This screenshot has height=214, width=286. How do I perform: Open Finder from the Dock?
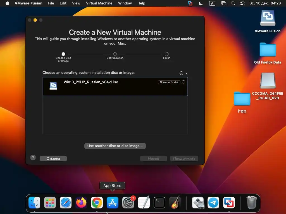(x=34, y=202)
